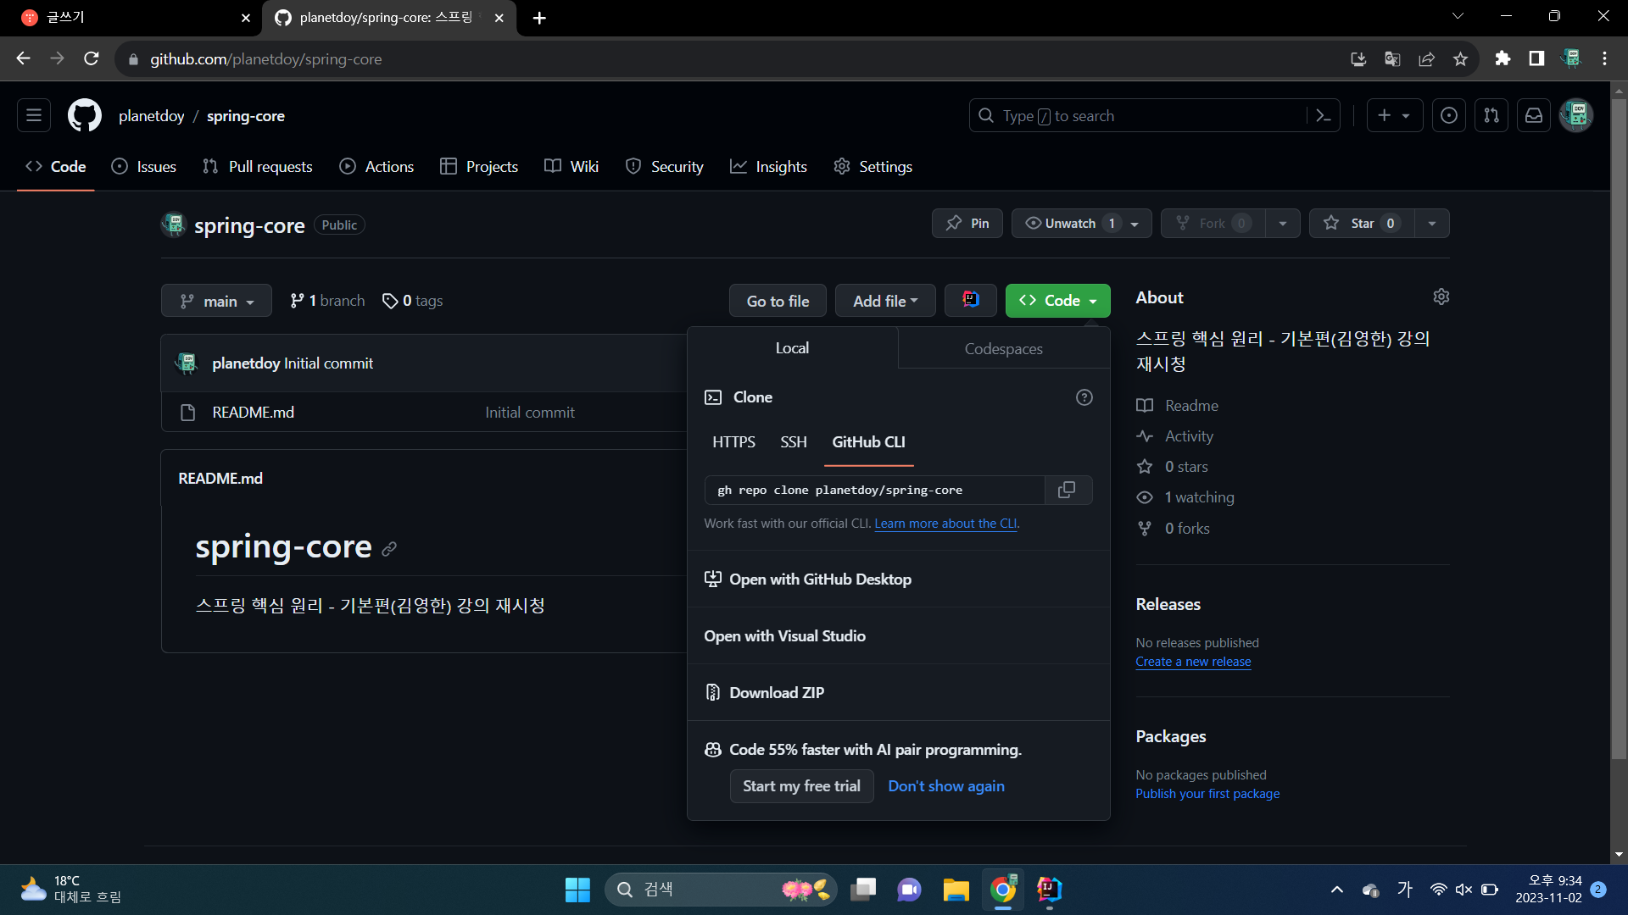Toggle Unwatch for this repository

(1081, 223)
